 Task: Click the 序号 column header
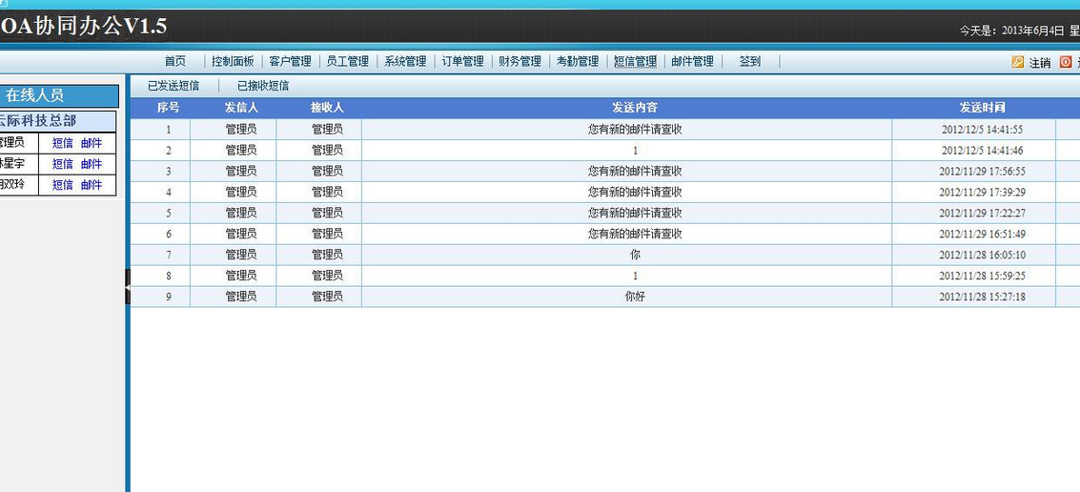(168, 108)
